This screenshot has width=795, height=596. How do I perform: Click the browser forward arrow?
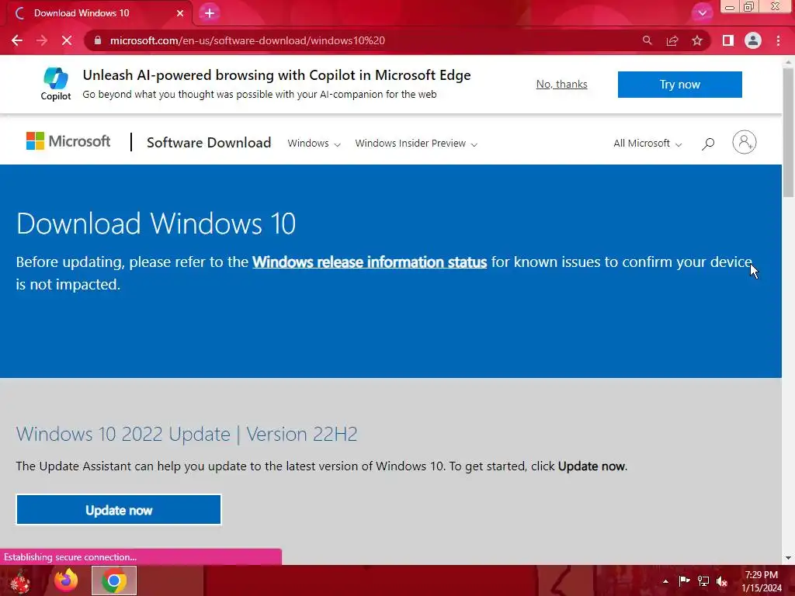(42, 40)
